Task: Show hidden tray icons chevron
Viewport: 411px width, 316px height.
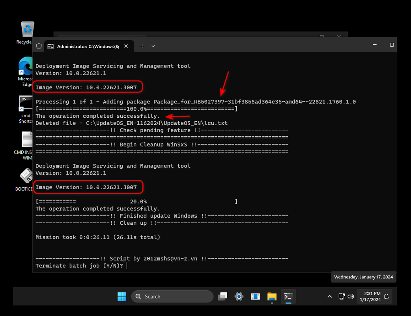Action: tap(330, 297)
